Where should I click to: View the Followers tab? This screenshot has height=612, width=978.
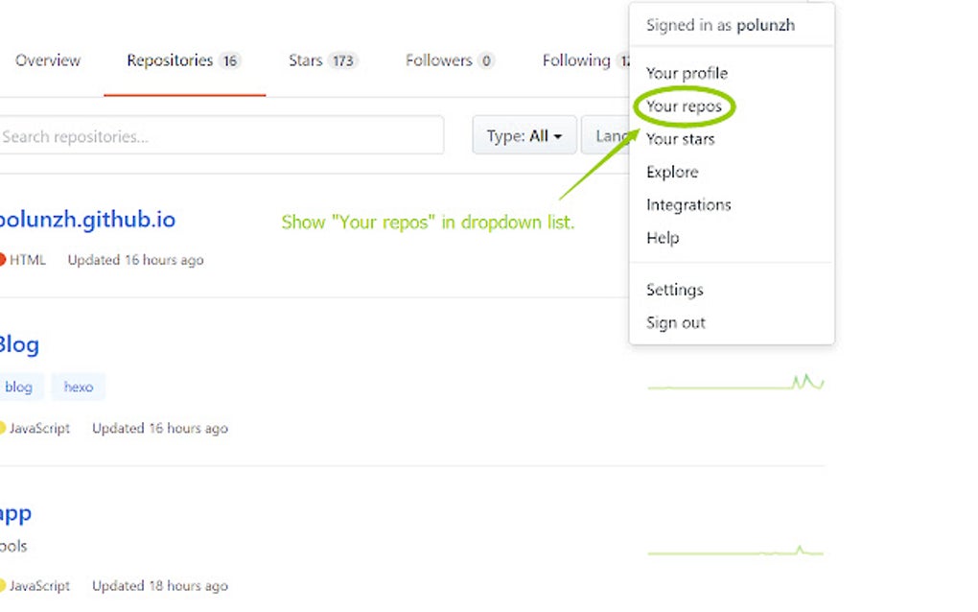tap(450, 60)
